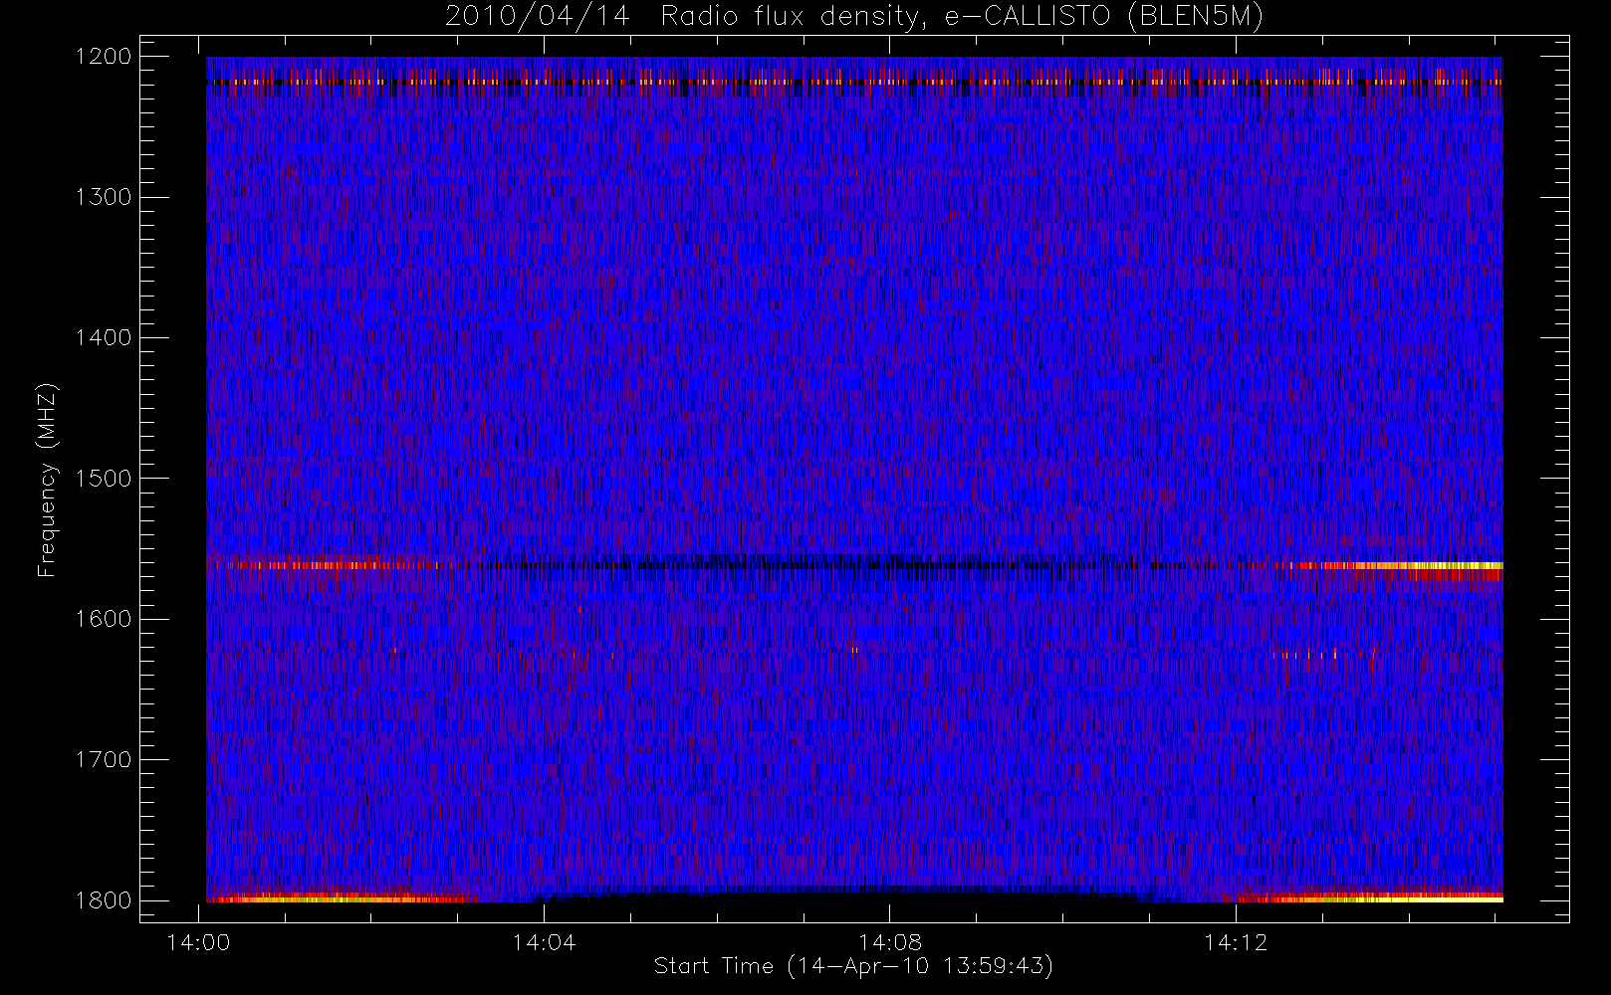Click the 1400 frequency tick label
The height and width of the screenshot is (995, 1611).
(104, 337)
